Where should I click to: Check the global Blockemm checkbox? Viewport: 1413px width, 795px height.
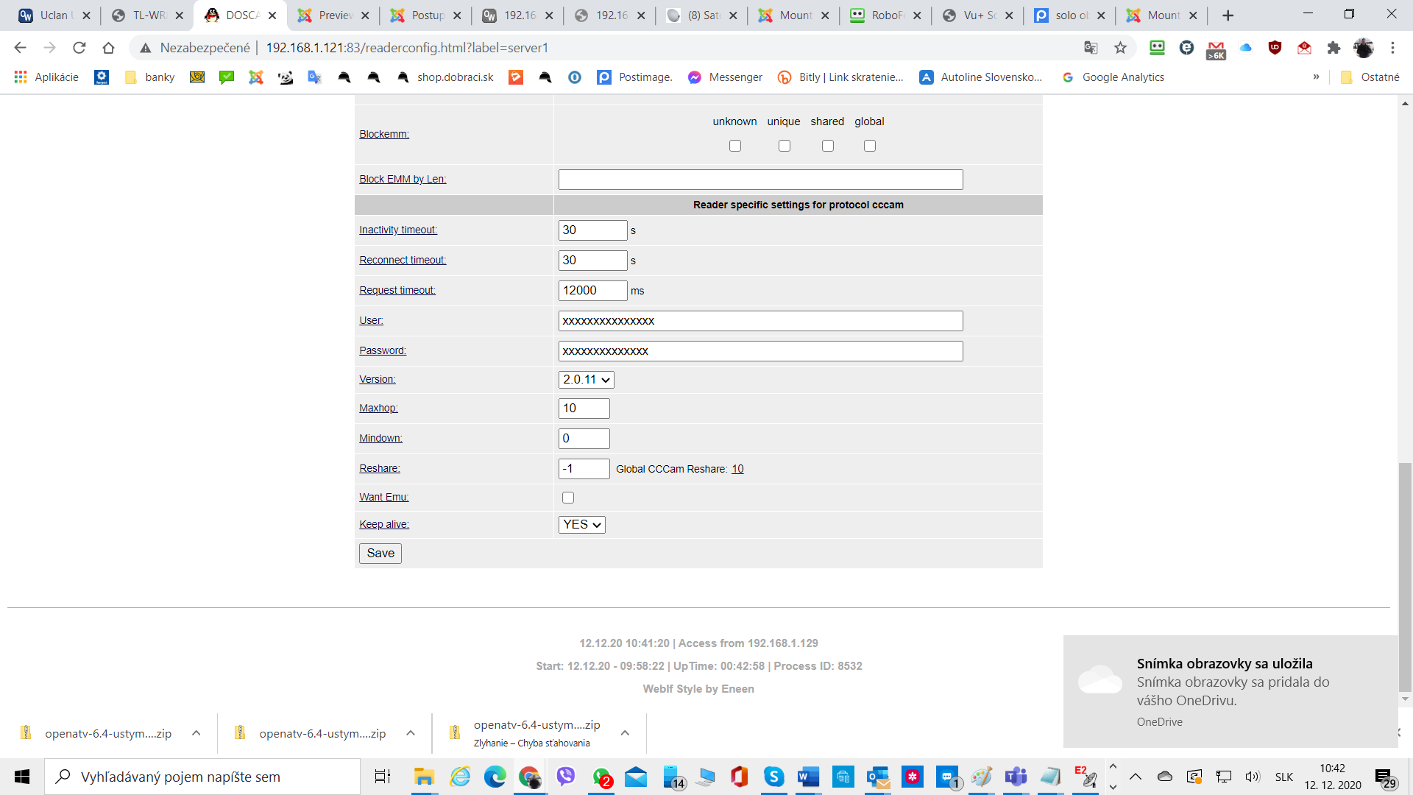[x=869, y=146]
